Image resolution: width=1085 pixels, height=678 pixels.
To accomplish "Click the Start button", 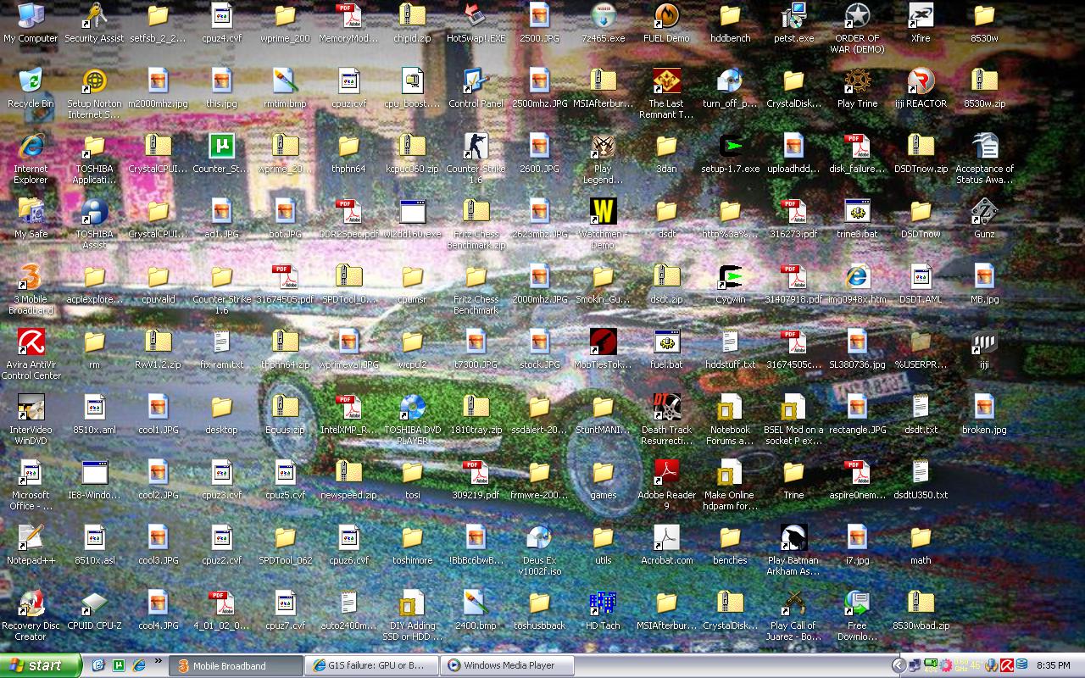I will (41, 665).
